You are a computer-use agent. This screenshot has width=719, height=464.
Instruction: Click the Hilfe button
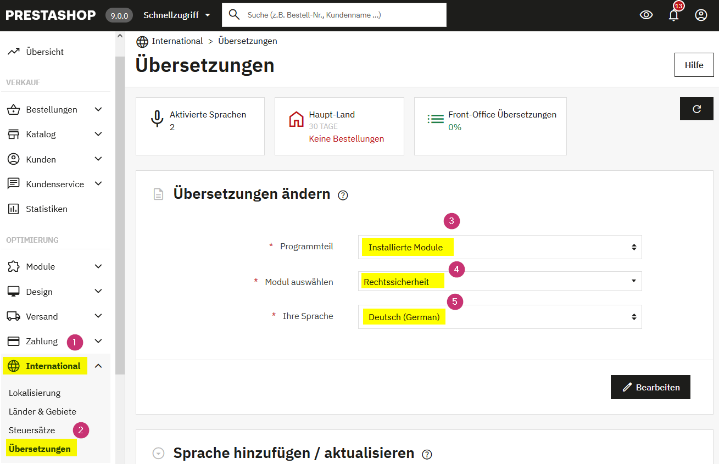click(694, 65)
